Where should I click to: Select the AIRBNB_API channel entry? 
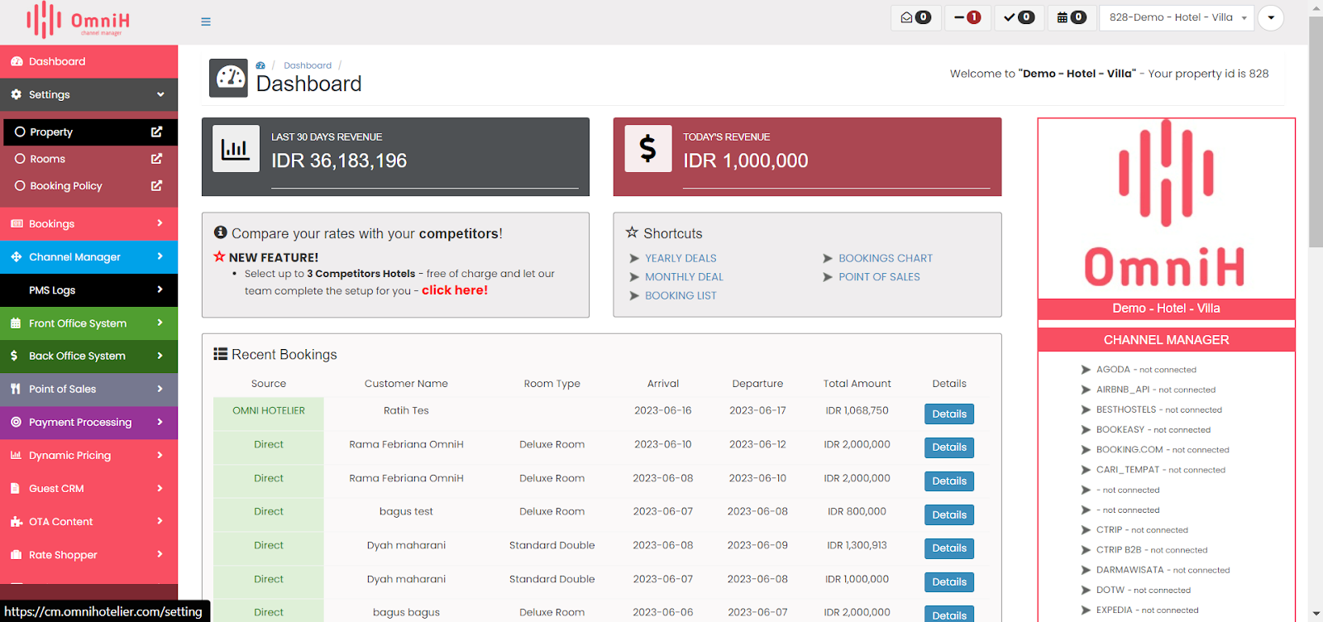click(1156, 390)
